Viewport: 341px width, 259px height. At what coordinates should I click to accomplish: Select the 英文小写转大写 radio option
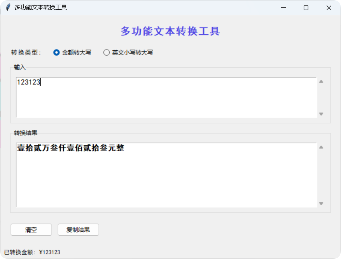pos(128,53)
